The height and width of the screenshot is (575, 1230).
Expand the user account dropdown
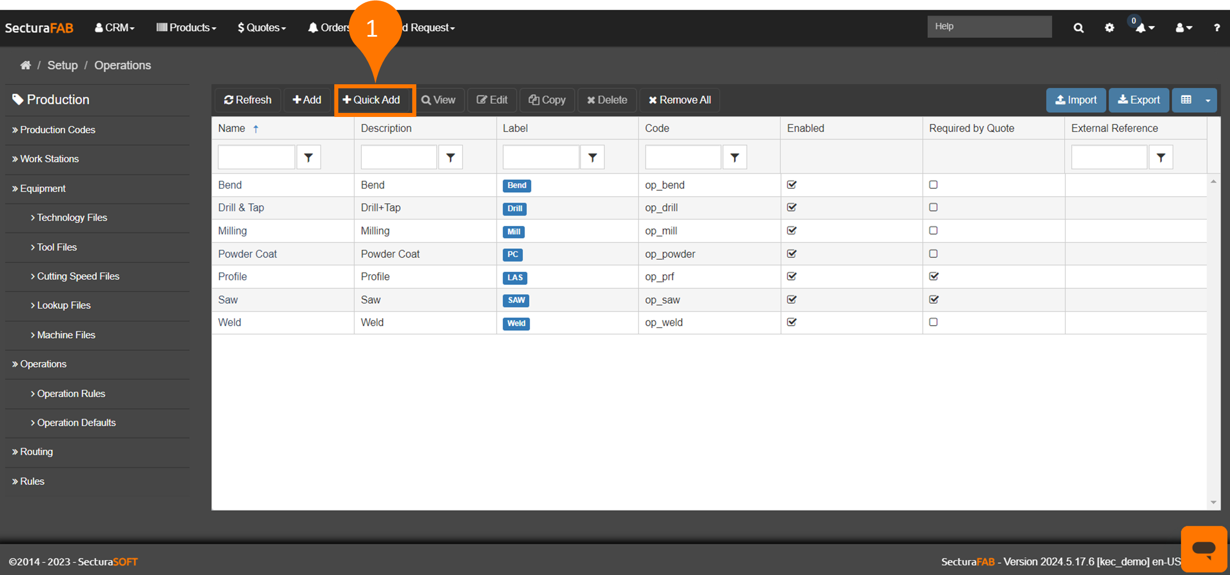1184,28
